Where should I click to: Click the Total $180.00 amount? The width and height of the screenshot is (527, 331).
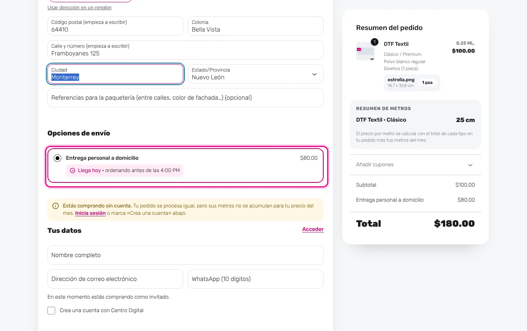[454, 224]
